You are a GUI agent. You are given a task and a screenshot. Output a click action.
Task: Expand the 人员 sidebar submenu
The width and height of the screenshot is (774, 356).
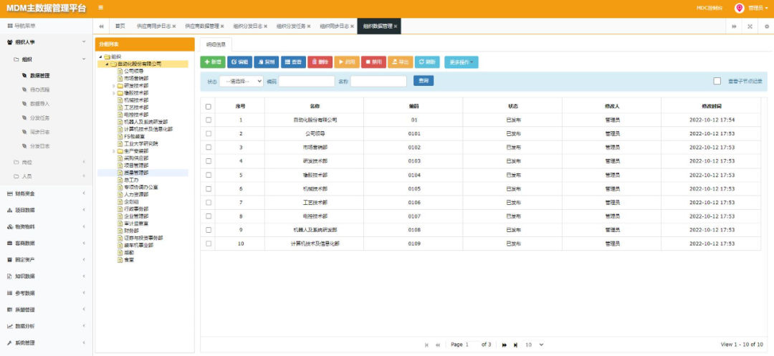coord(47,176)
